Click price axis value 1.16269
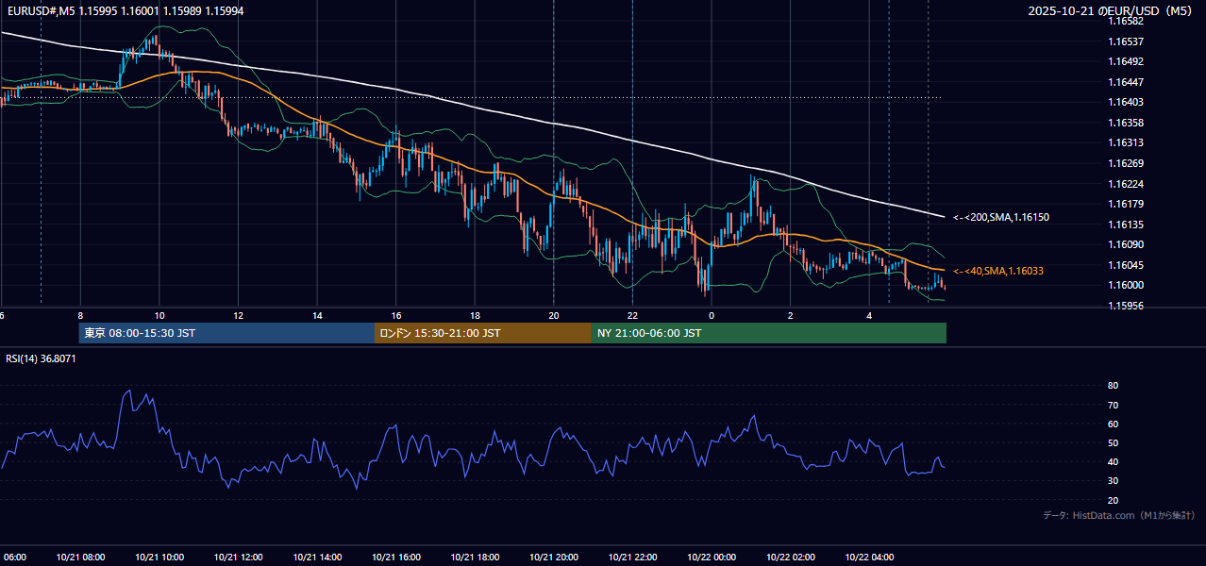1206x566 pixels. [x=1126, y=163]
